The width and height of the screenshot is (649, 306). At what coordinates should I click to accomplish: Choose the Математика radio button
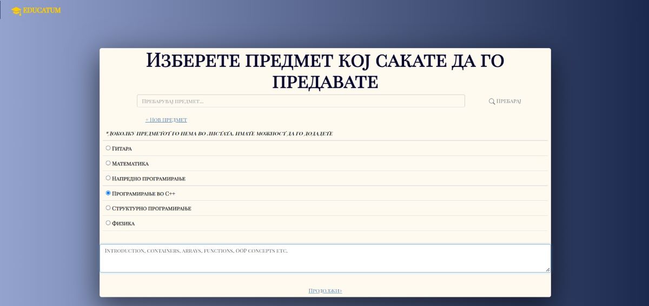(x=108, y=163)
